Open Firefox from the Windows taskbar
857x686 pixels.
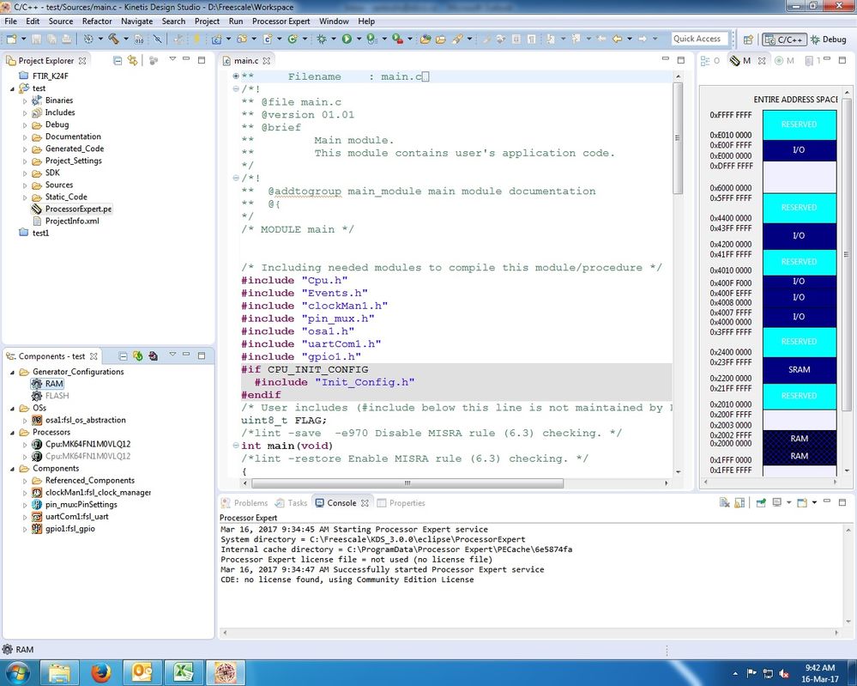pos(100,672)
